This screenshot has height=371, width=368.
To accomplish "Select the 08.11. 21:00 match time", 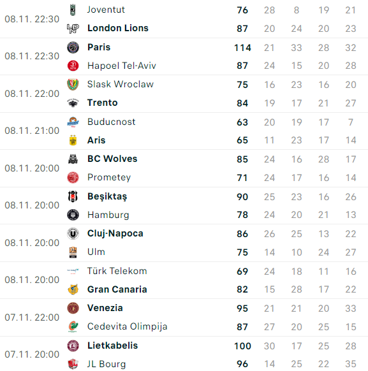I will click(x=32, y=131).
